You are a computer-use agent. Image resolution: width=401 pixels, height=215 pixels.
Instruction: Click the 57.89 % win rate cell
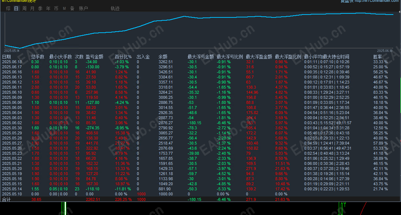[x=380, y=143]
